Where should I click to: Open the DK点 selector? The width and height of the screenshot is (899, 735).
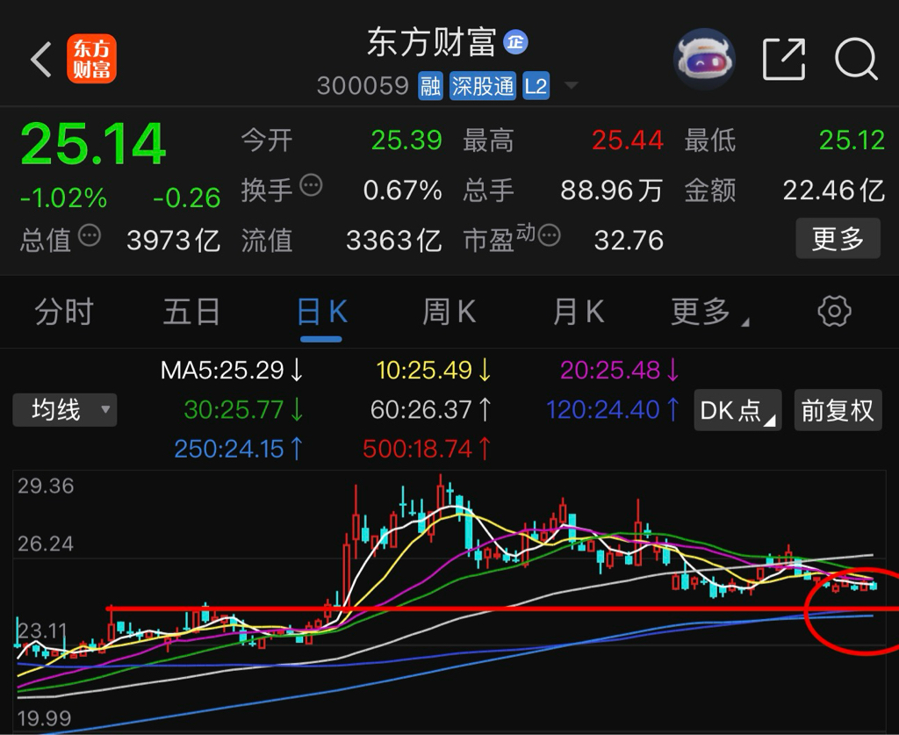[x=737, y=410]
